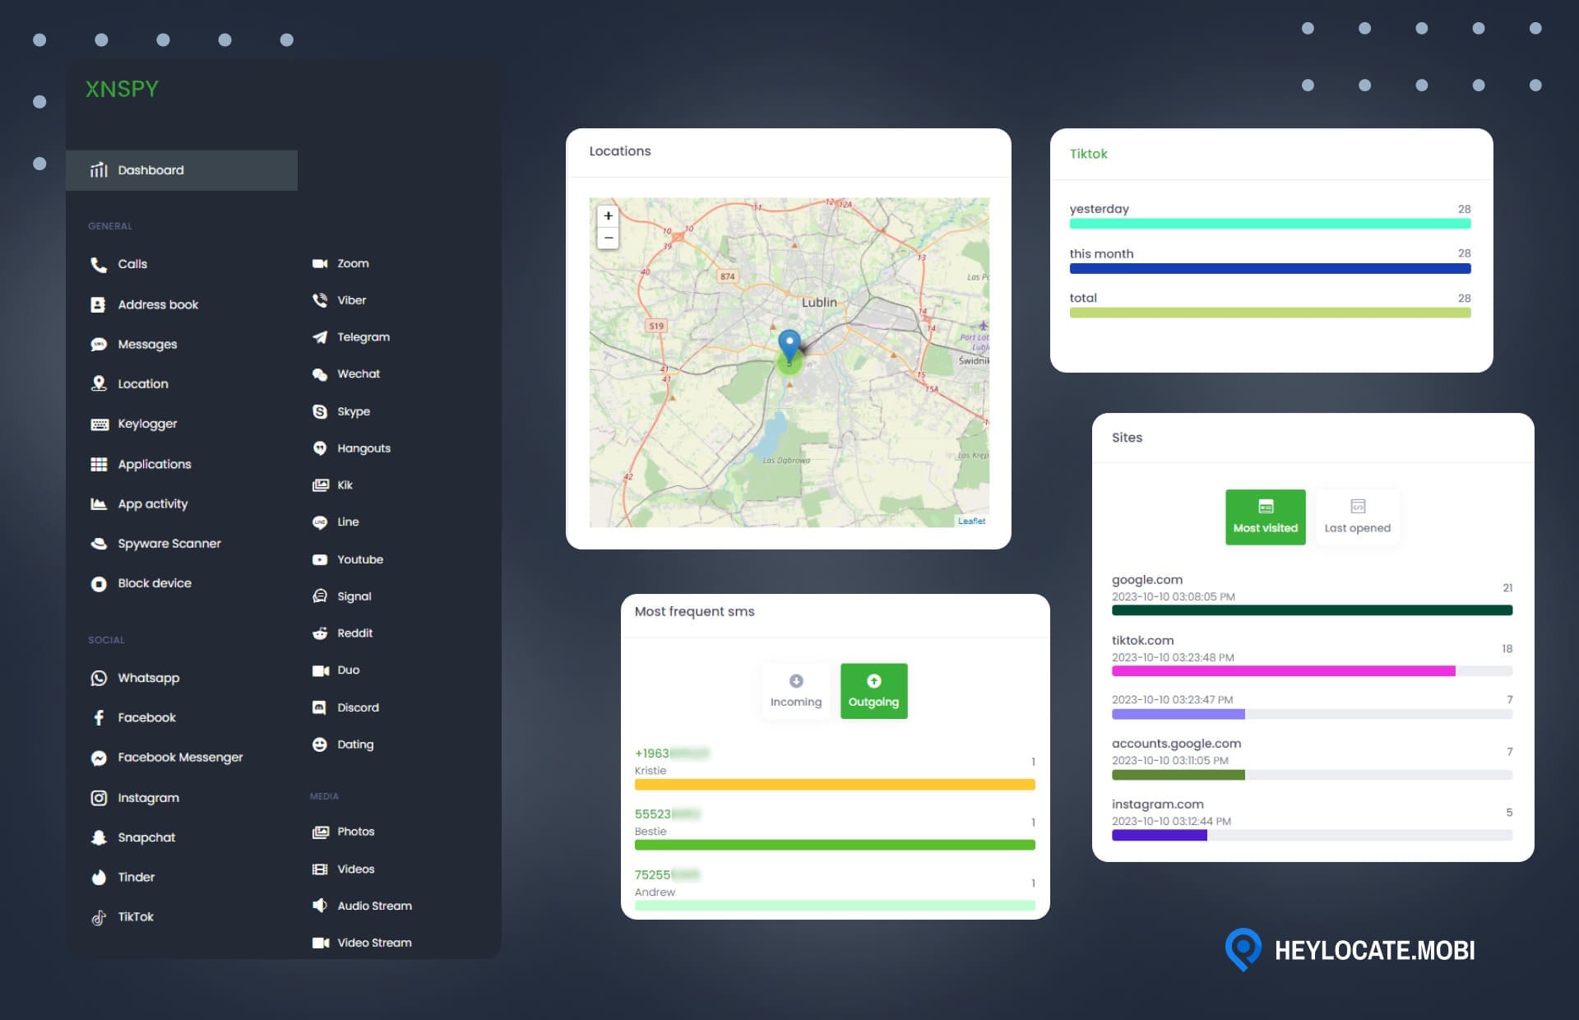Open the Line menu item
This screenshot has width=1579, height=1020.
pos(336,522)
